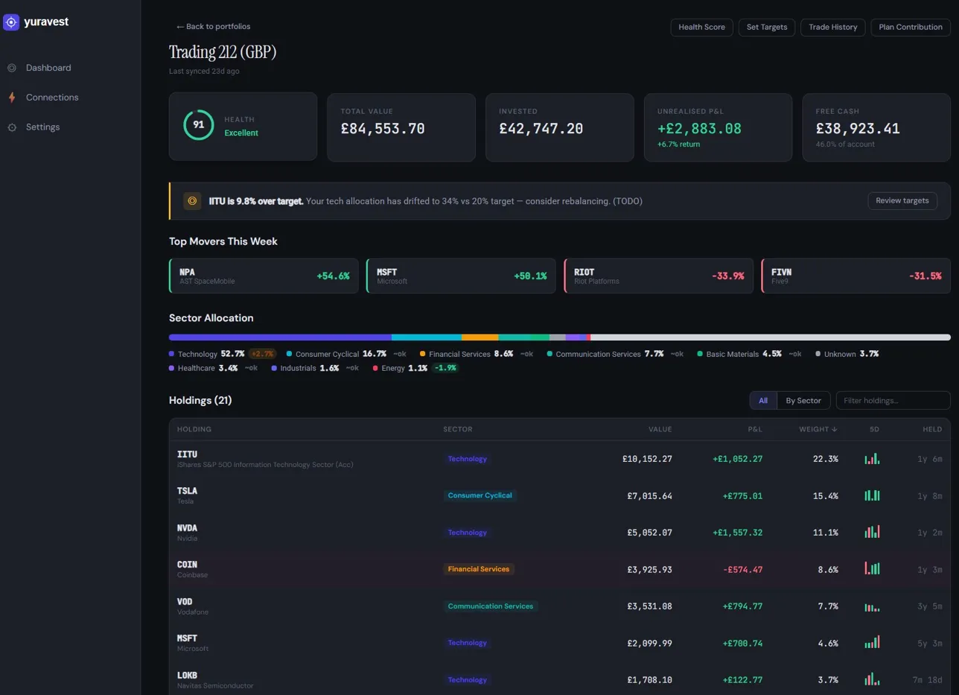Click the Filter holdings input field
Viewport: 959px width, 695px height.
(x=893, y=400)
